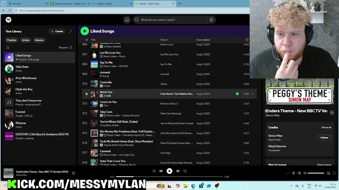
Task: Filter library by Artists
Action: coord(25,40)
